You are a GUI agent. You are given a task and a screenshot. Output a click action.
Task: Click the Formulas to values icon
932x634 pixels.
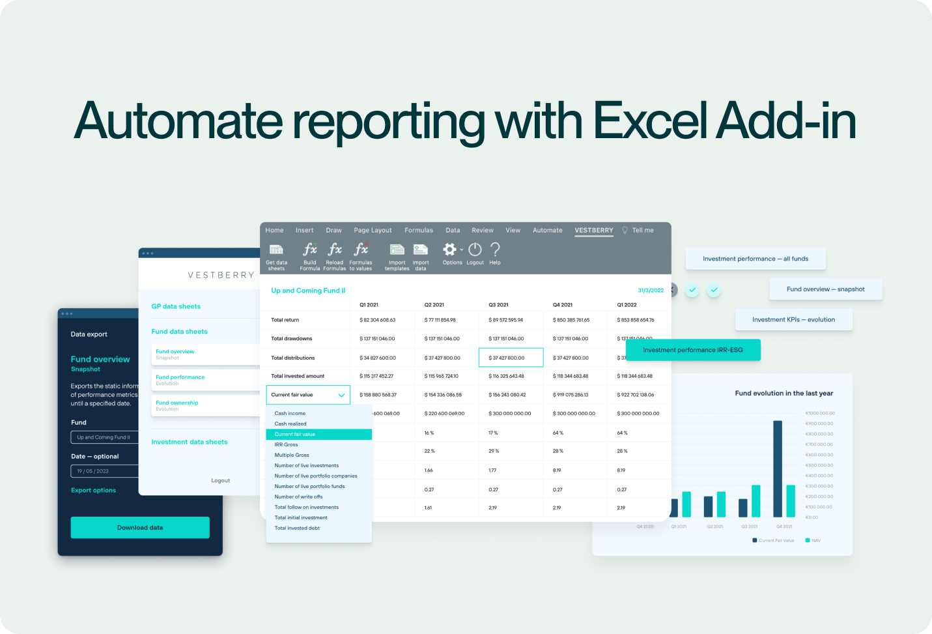361,249
